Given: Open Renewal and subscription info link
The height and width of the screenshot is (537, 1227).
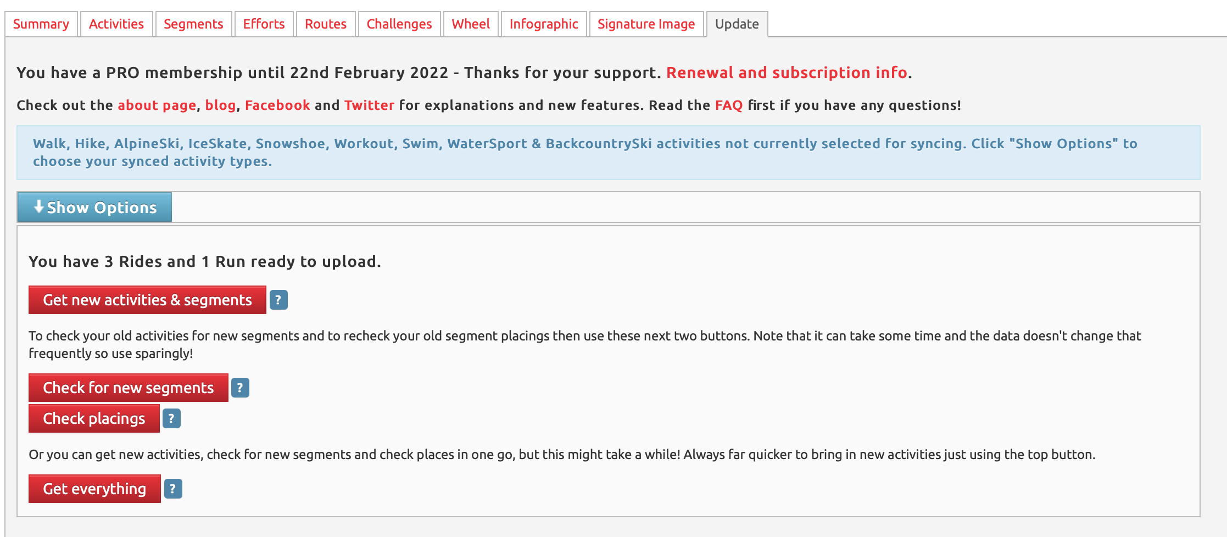Looking at the screenshot, I should 787,72.
